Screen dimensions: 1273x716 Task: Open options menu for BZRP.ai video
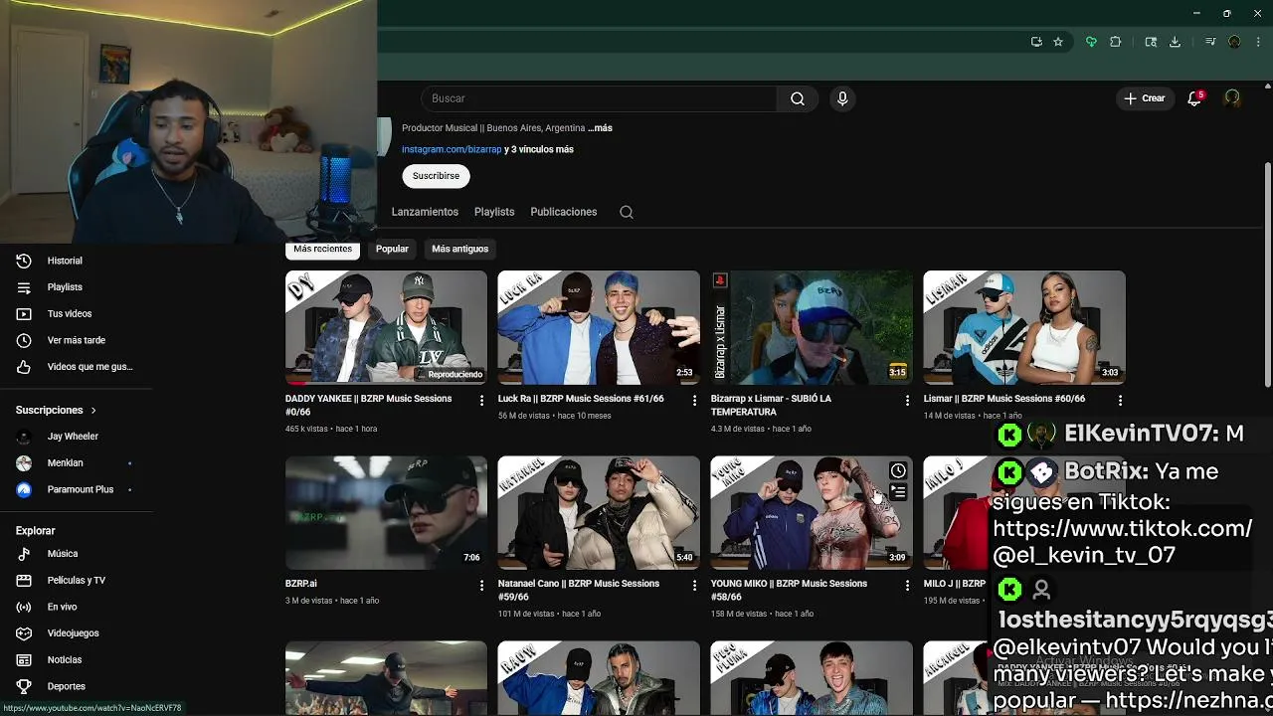click(x=481, y=585)
